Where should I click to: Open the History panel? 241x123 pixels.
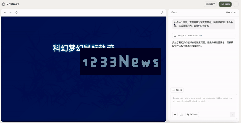click(x=210, y=4)
